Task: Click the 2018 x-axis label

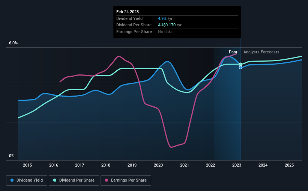Action: click(x=106, y=165)
